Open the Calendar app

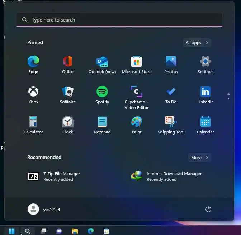tap(205, 125)
